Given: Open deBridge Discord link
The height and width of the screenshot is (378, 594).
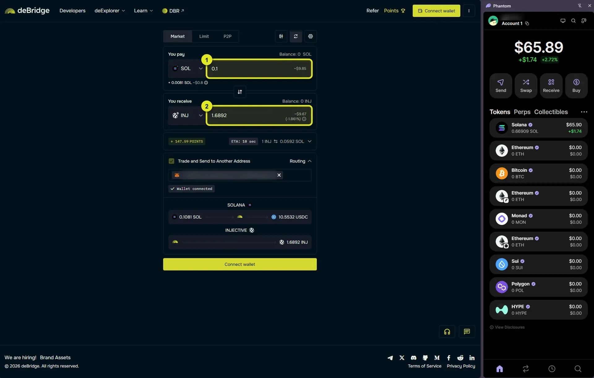Looking at the screenshot, I should (x=414, y=358).
